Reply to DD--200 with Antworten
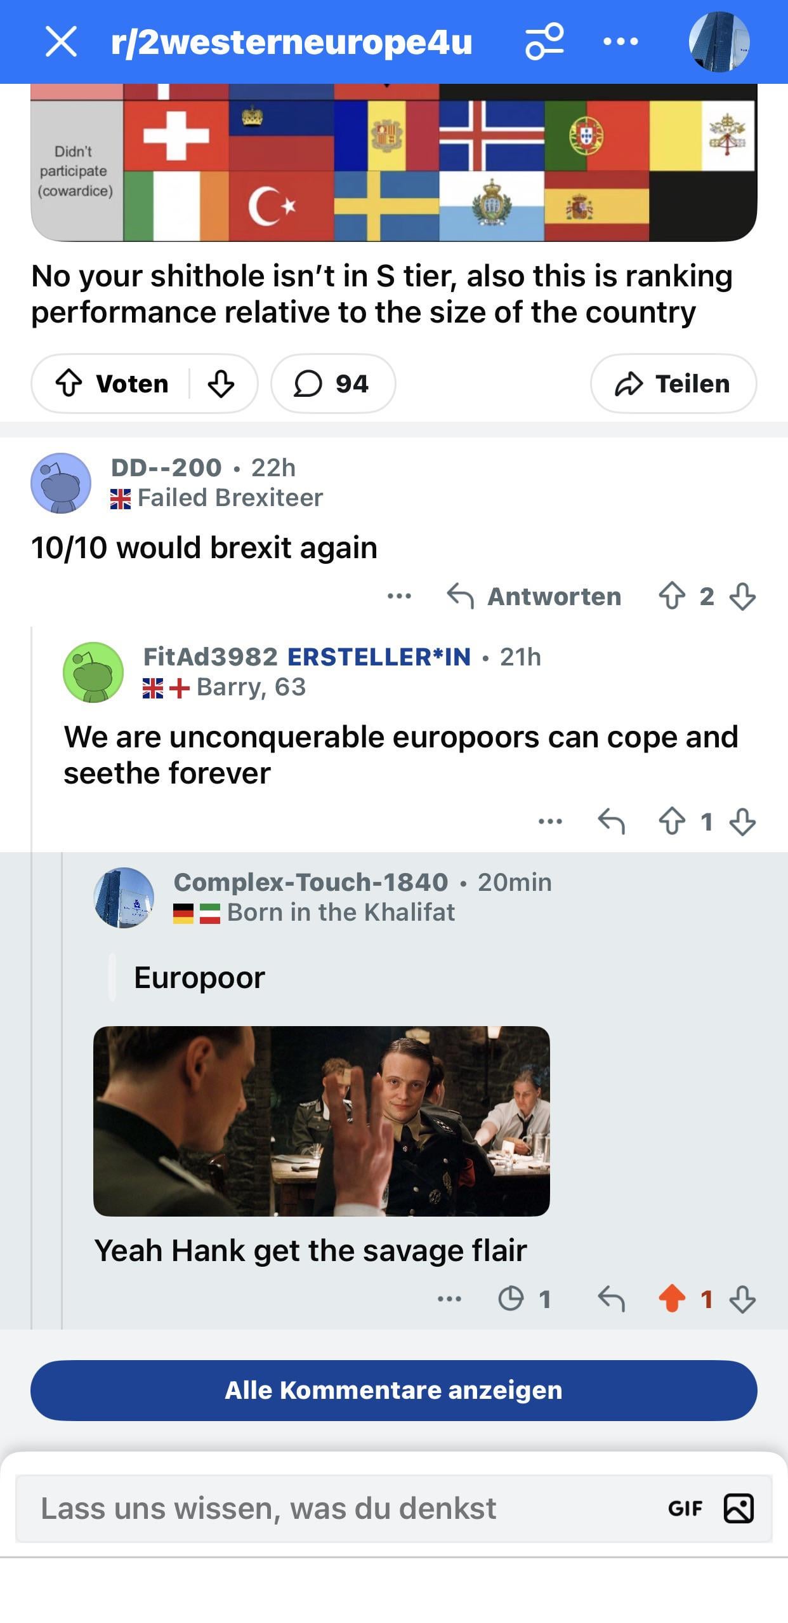788x1623 pixels. (534, 596)
